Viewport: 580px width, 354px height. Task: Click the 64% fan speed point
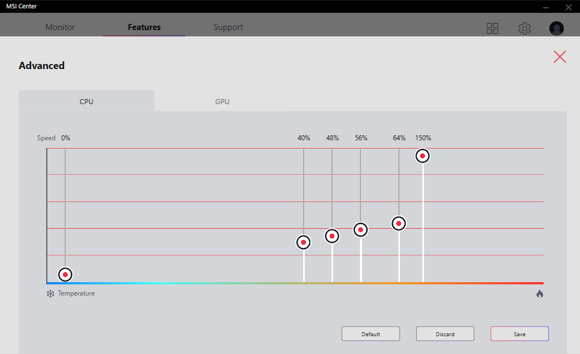399,224
